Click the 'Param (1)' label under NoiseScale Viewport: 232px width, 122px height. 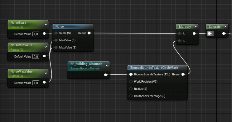(17, 27)
